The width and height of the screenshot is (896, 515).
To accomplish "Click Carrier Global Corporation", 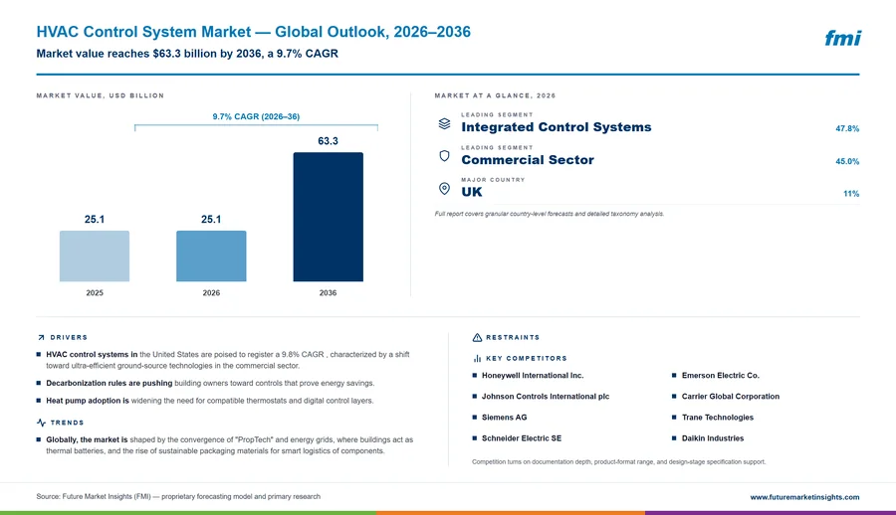I will pos(731,397).
